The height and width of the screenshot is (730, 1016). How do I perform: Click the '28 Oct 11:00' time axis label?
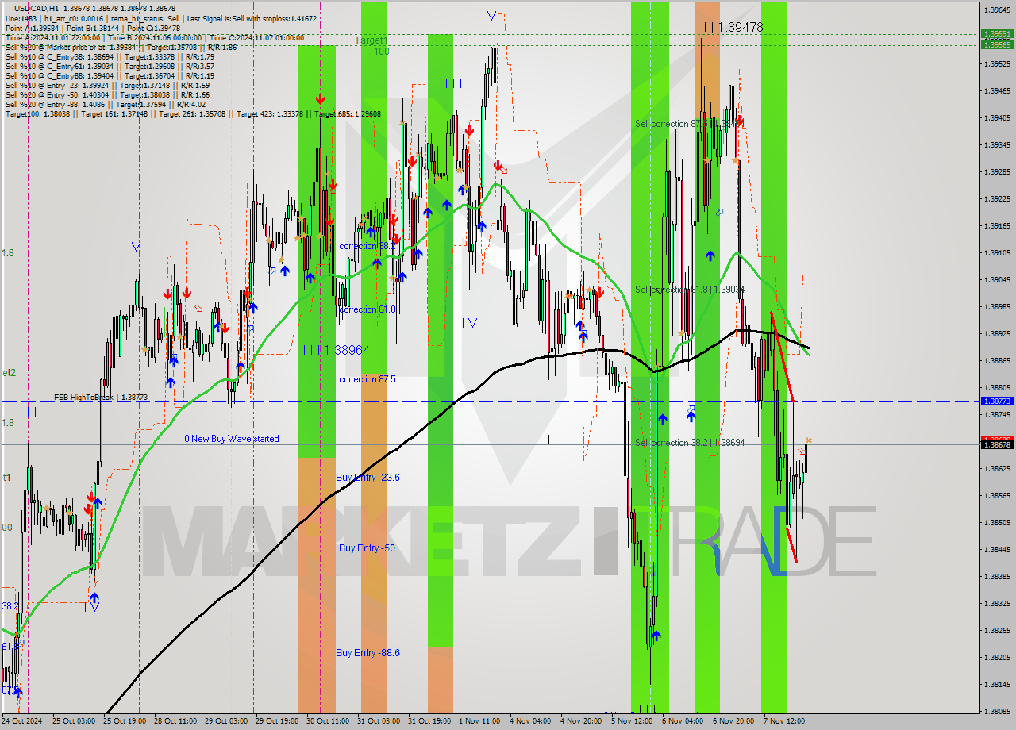pyautogui.click(x=175, y=721)
